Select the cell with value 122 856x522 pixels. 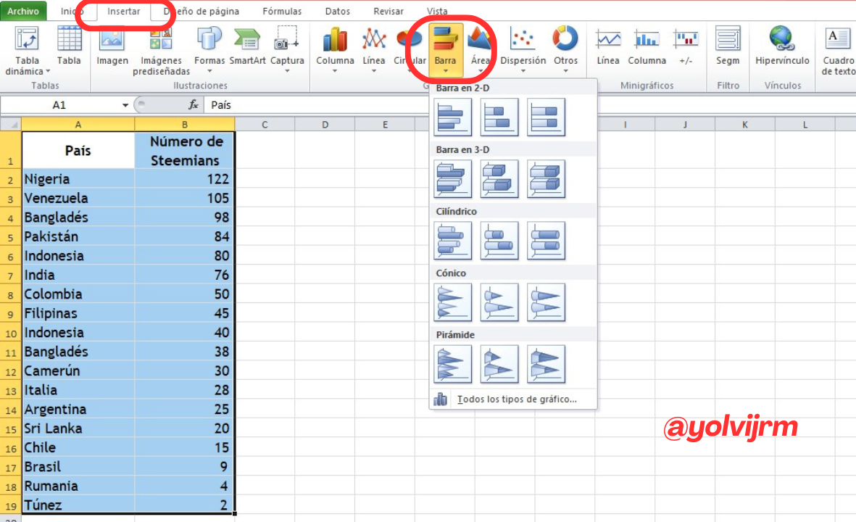coord(185,179)
